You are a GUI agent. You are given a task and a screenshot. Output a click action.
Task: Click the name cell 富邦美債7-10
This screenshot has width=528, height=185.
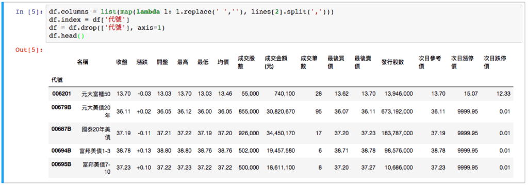pyautogui.click(x=96, y=168)
